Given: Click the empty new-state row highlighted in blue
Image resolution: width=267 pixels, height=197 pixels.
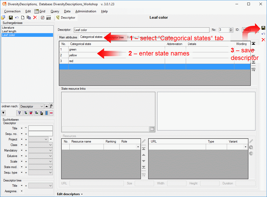Looking at the screenshot, I should coord(155,67).
